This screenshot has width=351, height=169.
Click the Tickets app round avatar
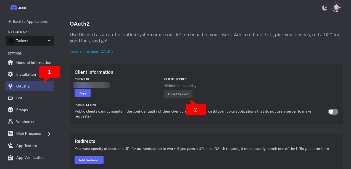(11, 41)
